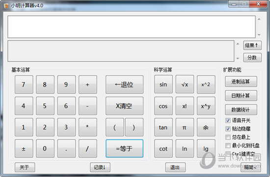
Task: Insert a closing parenthesis
Action: tap(134, 127)
